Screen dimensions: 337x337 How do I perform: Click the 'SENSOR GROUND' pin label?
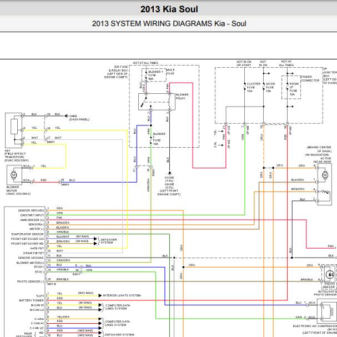click(31, 258)
